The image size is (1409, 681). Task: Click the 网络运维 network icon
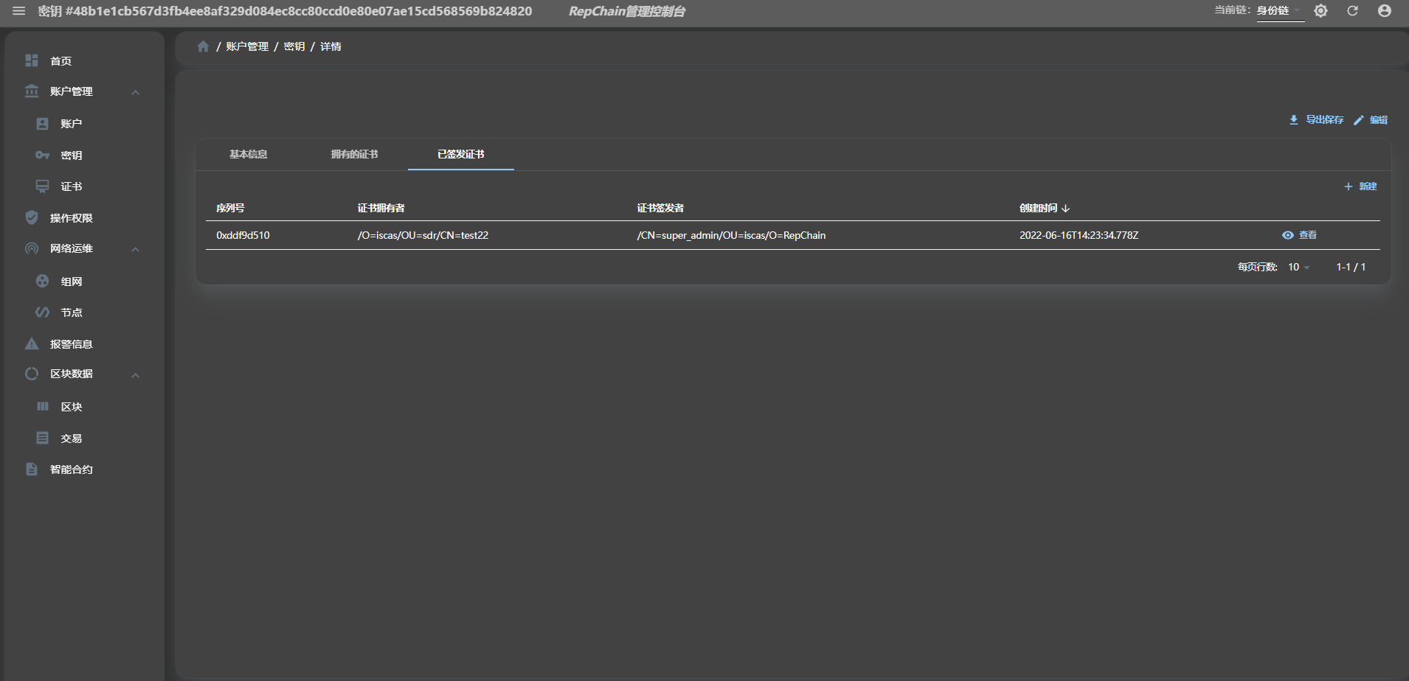click(x=32, y=248)
